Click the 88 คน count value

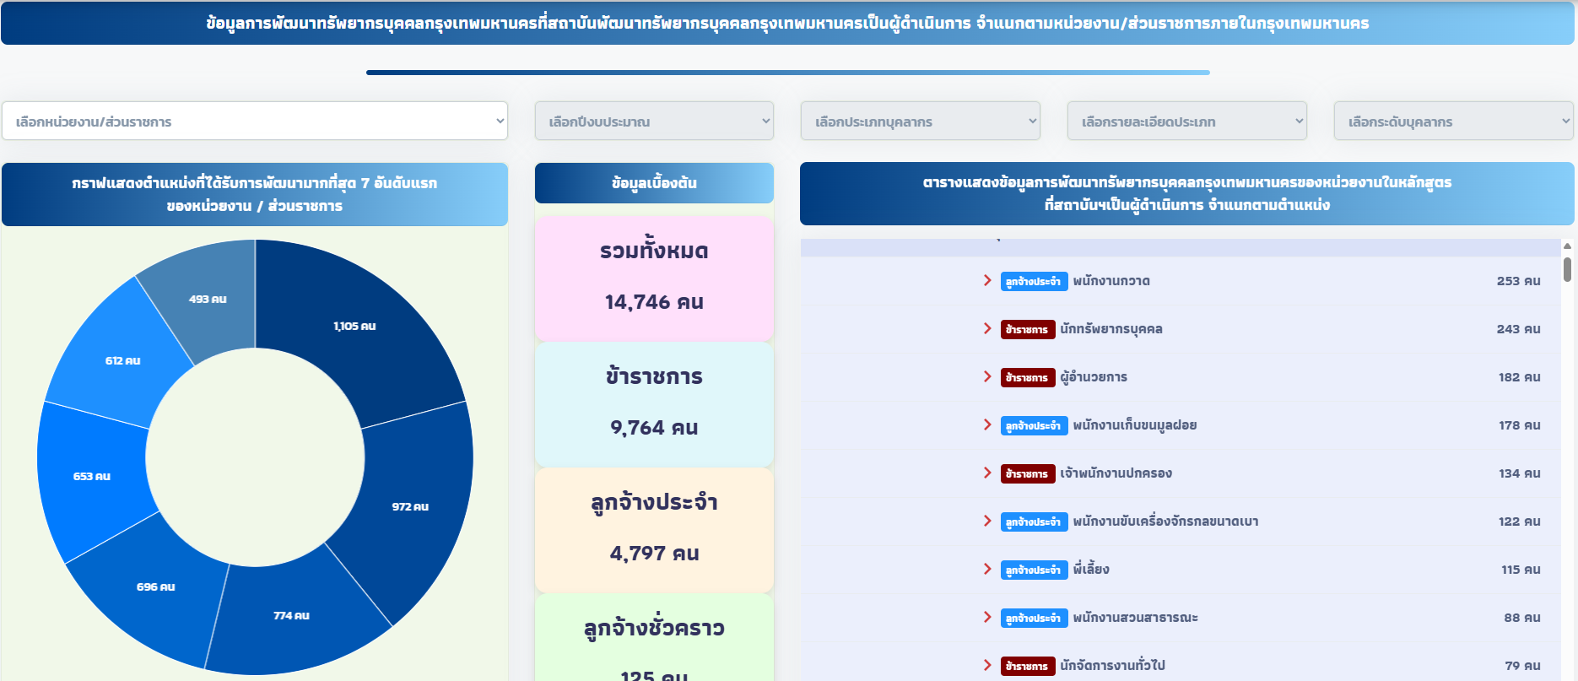pos(1522,618)
